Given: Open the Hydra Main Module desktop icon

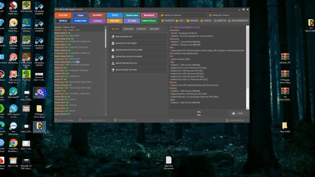Looking at the screenshot, I should pyautogui.click(x=26, y=59).
